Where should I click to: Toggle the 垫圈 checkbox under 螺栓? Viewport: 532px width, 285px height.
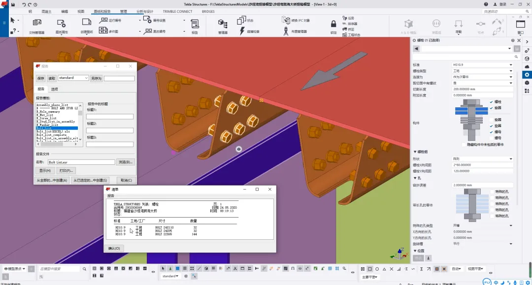pos(491,108)
